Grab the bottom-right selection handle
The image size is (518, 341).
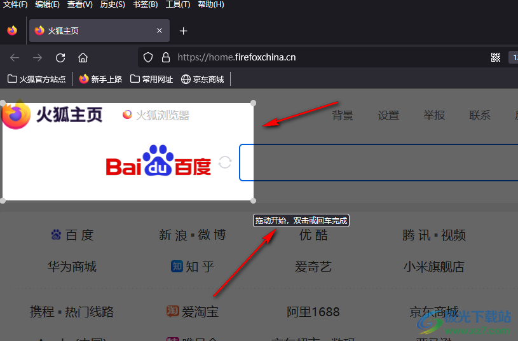(x=254, y=200)
